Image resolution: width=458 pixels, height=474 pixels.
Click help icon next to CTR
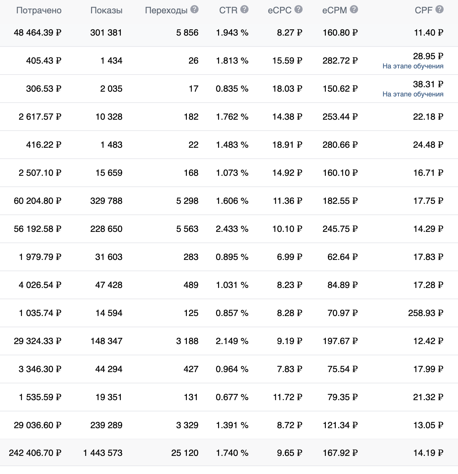click(x=244, y=10)
